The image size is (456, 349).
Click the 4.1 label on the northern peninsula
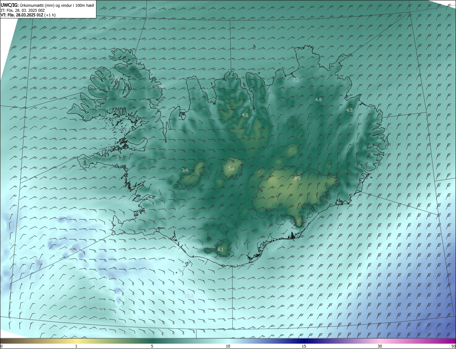(x=245, y=115)
